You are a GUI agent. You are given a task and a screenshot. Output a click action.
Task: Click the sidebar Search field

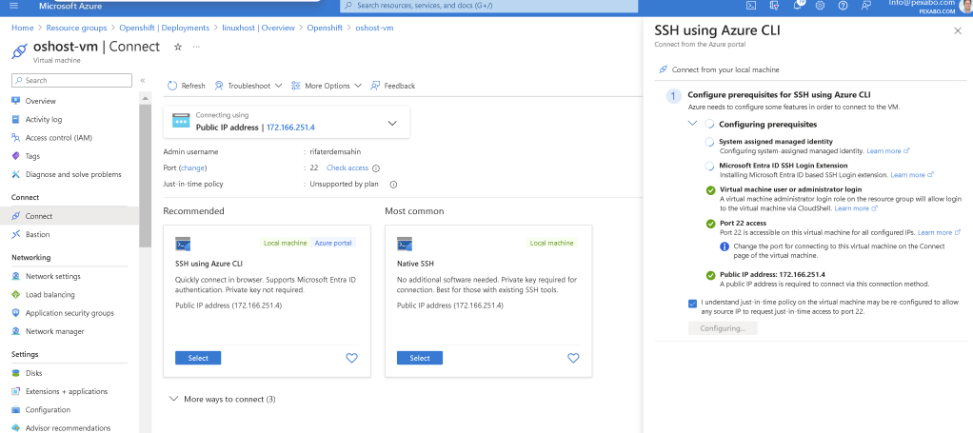(72, 80)
